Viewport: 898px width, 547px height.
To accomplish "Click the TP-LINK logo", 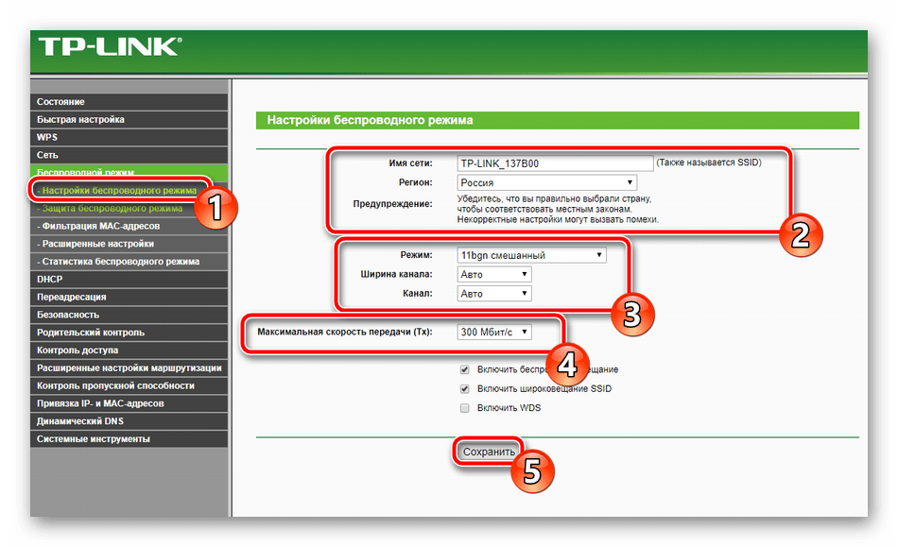I will (x=110, y=47).
